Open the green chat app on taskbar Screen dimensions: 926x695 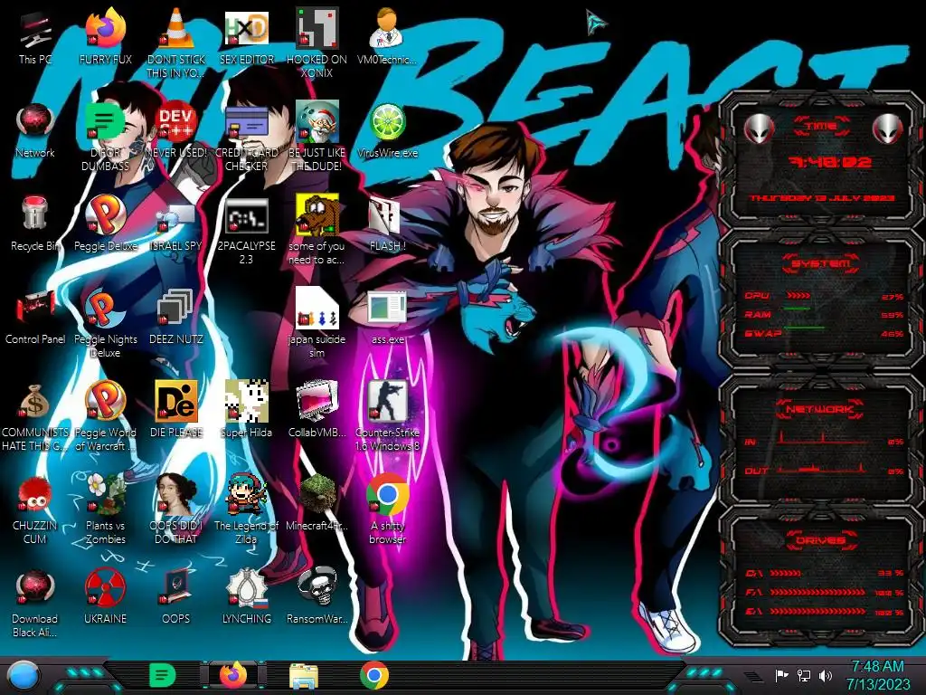click(162, 675)
